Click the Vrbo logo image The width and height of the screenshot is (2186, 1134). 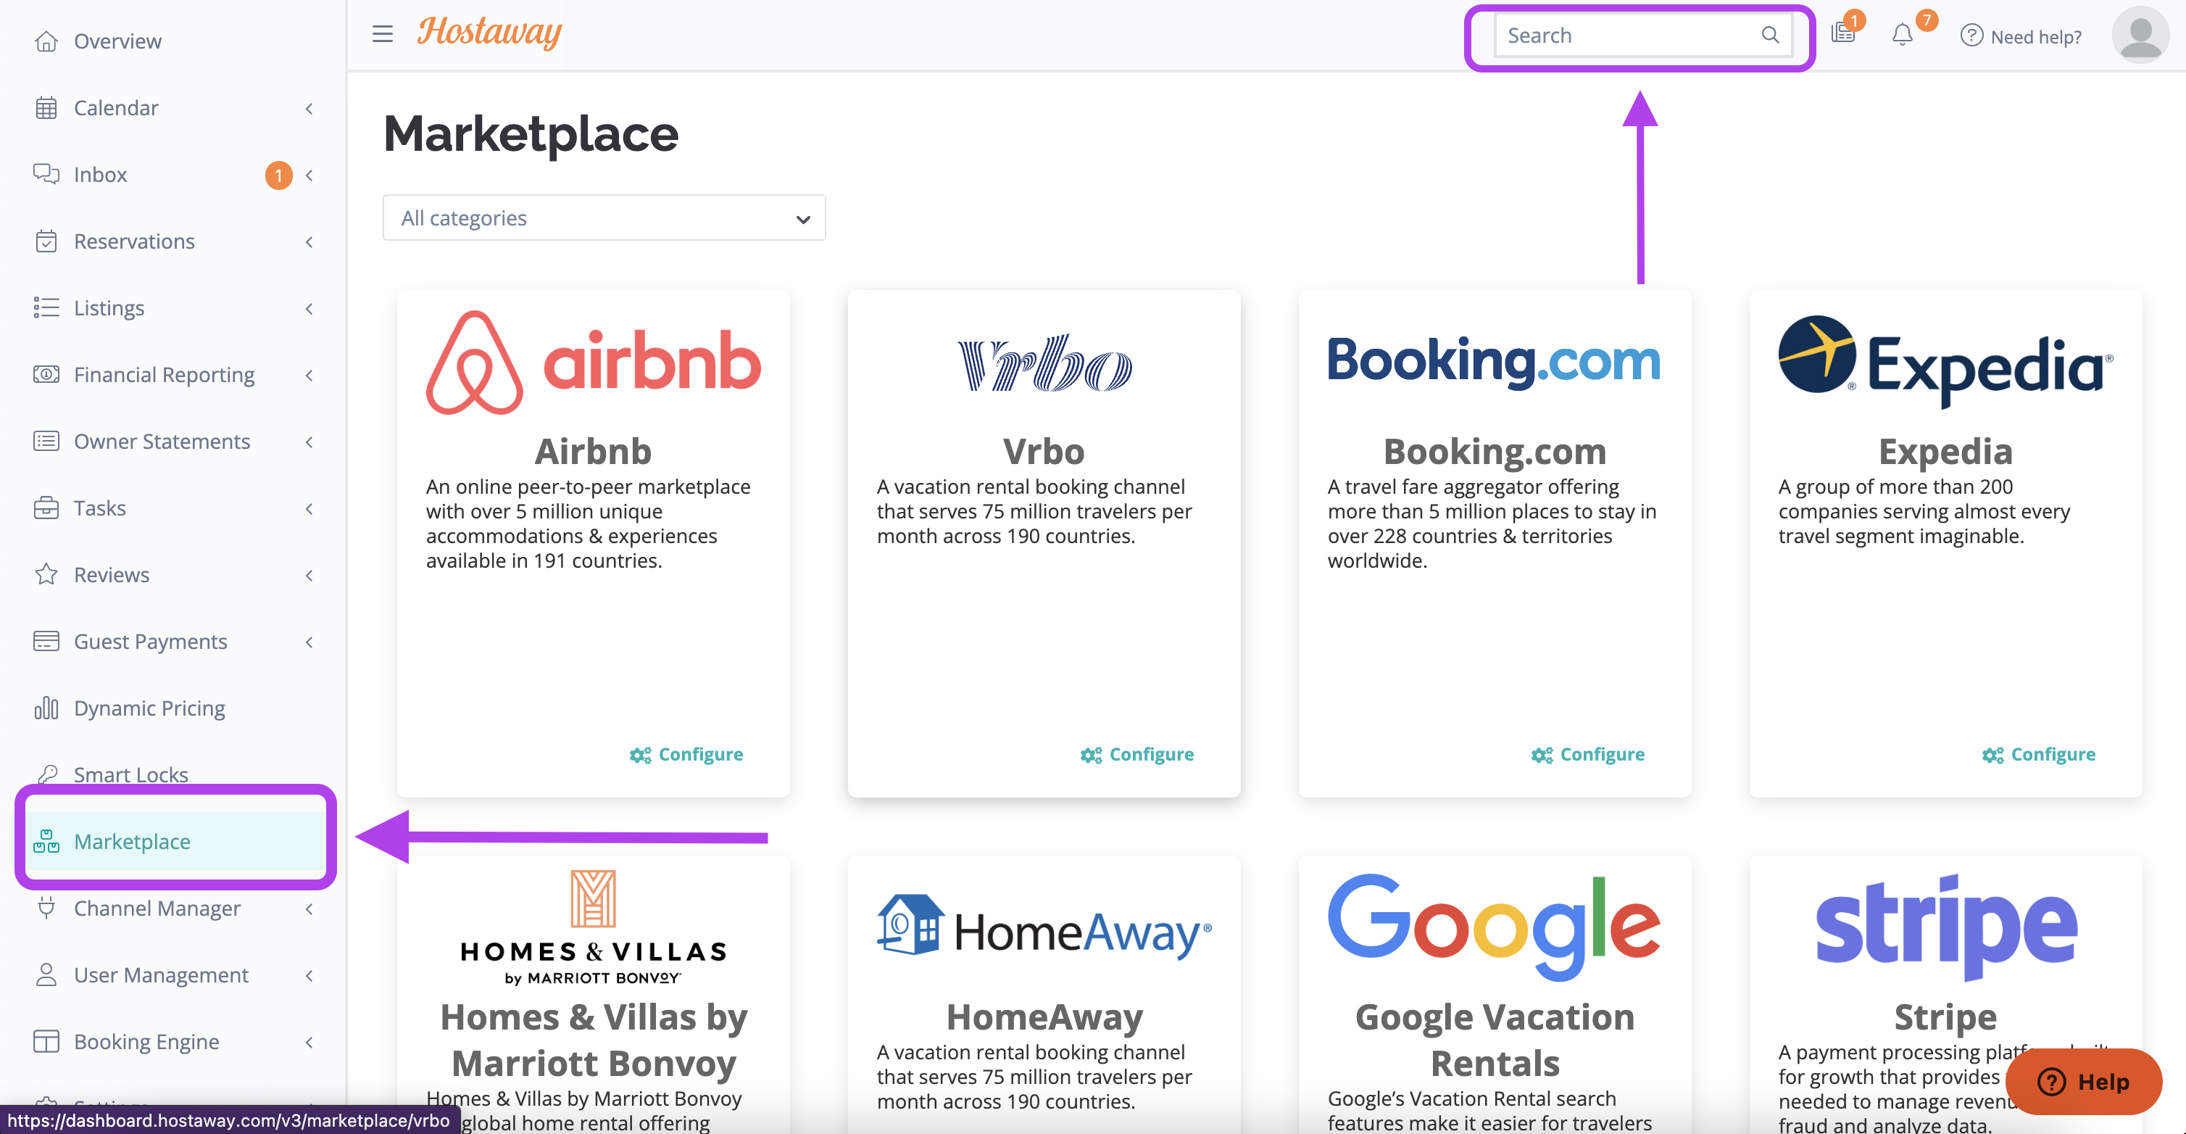tap(1044, 363)
